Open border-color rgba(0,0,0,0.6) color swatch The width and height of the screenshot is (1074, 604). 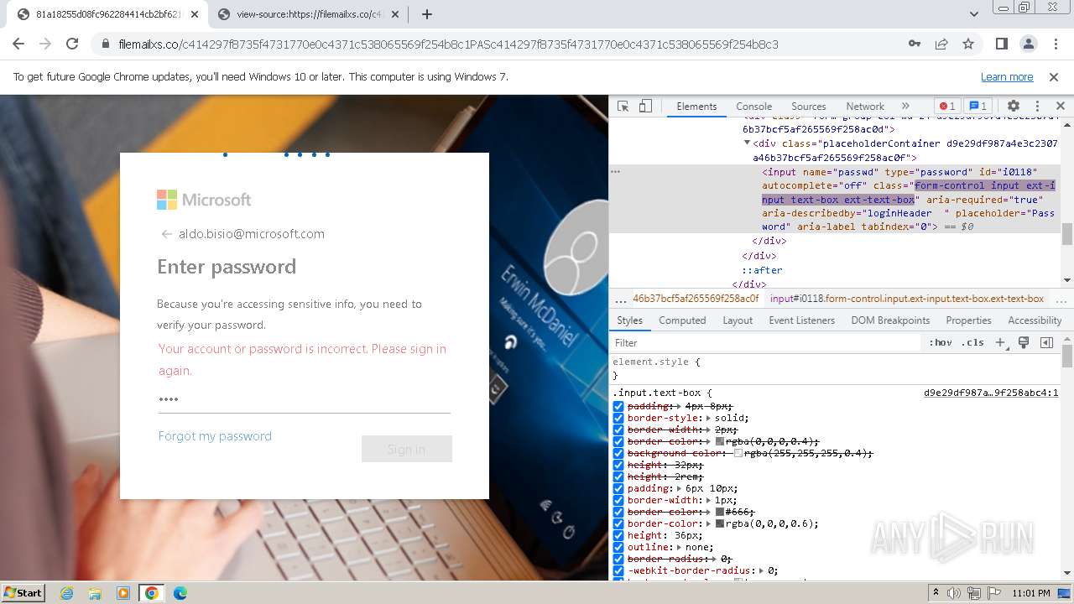pyautogui.click(x=720, y=523)
